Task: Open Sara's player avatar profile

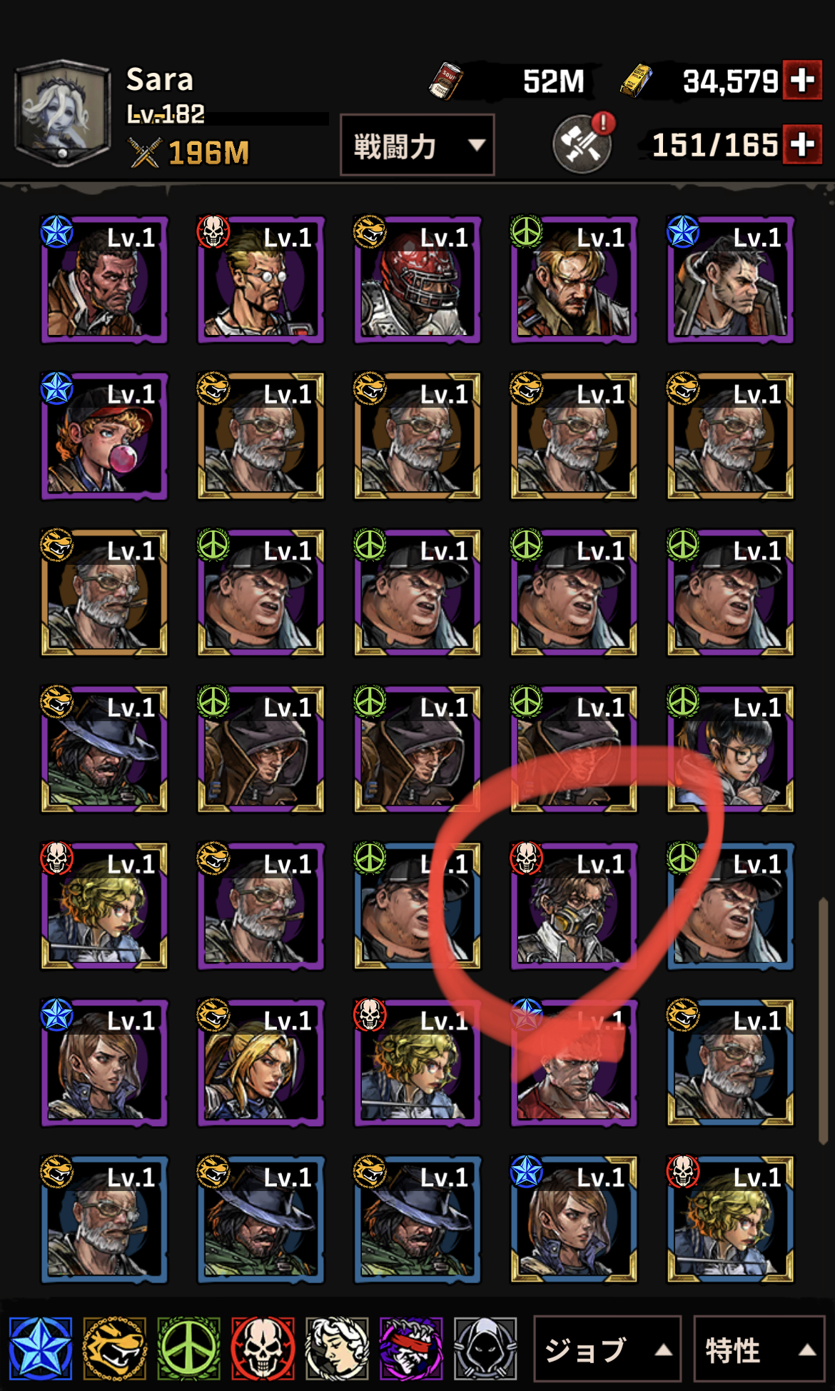Action: (x=63, y=114)
